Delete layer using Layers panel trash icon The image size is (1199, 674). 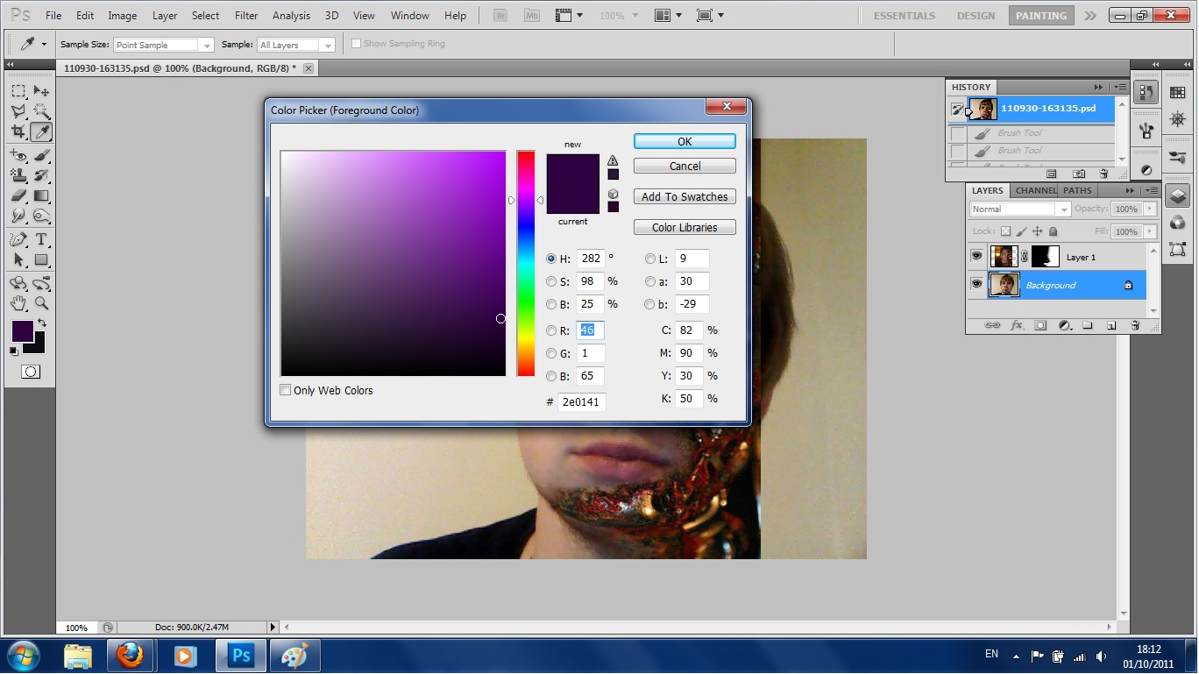click(1135, 325)
